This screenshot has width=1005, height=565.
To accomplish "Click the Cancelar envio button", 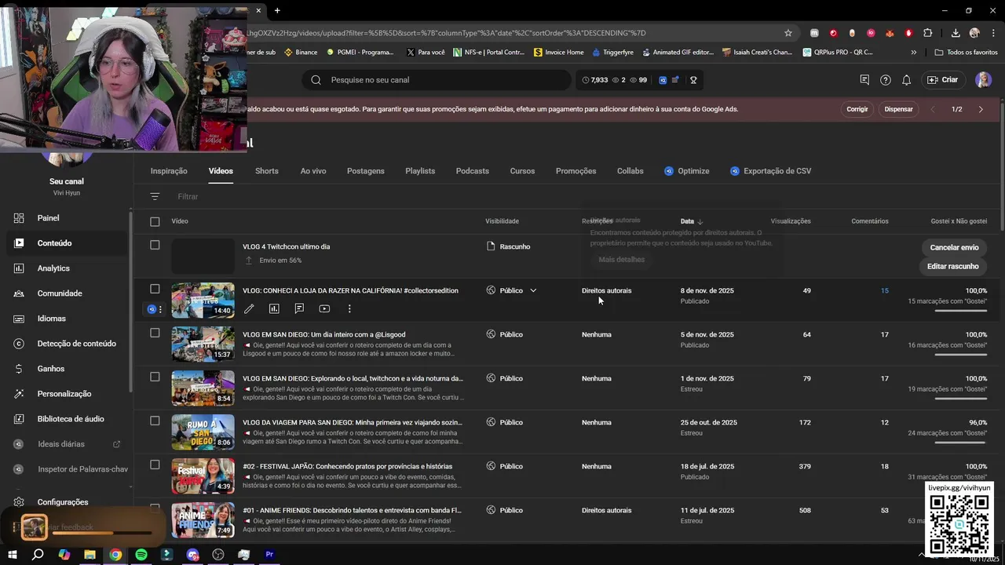I will tap(954, 247).
